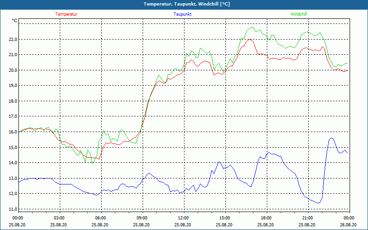The width and height of the screenshot is (368, 230).
Task: Click the '00:00' time label for 26.08.20
Action: coord(349,218)
